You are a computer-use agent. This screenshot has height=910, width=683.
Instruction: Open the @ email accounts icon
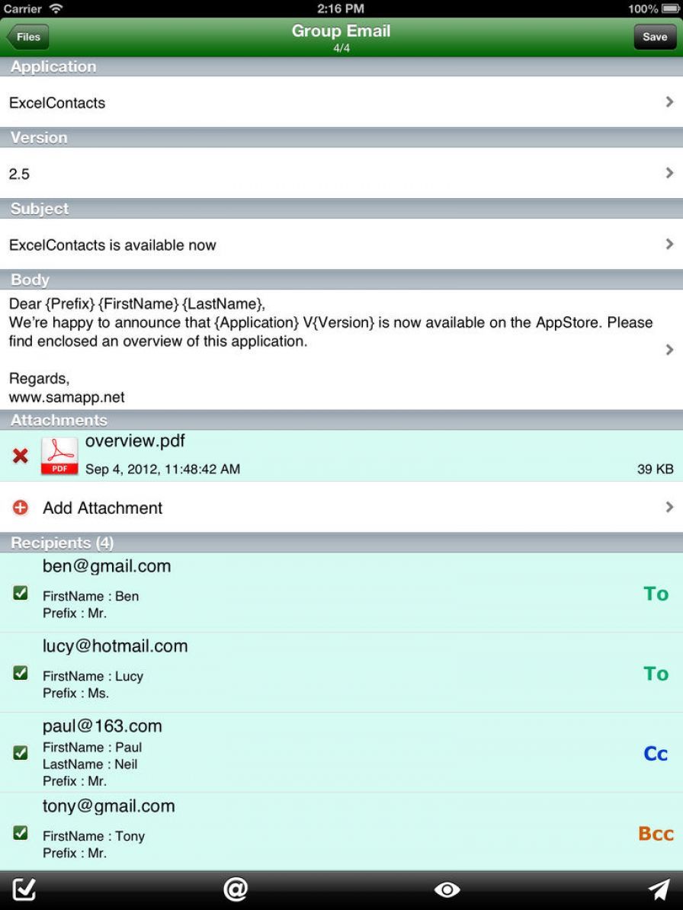(x=236, y=889)
